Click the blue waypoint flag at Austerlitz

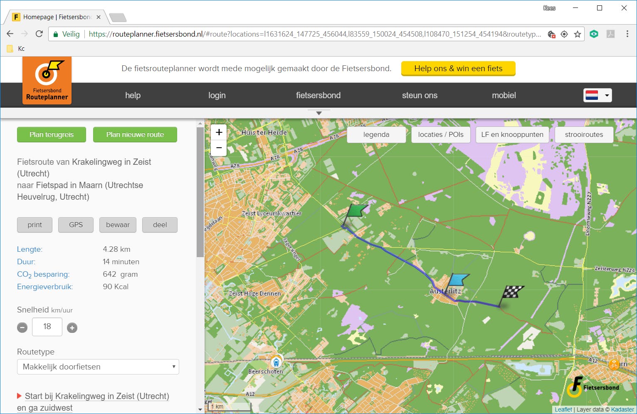click(x=458, y=280)
